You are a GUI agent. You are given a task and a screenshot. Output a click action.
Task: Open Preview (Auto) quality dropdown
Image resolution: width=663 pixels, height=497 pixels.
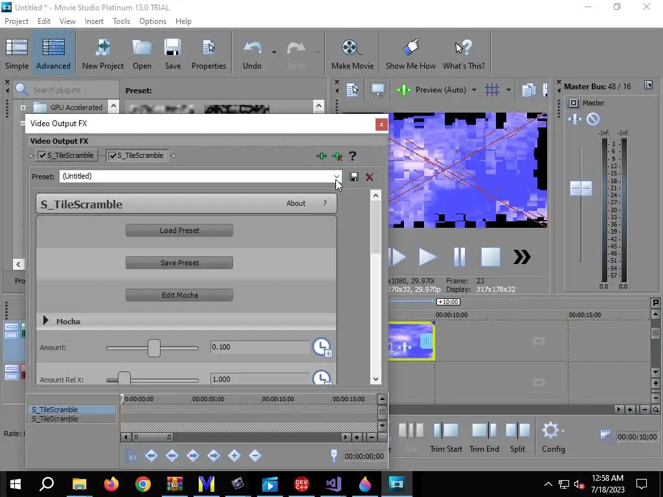point(474,89)
